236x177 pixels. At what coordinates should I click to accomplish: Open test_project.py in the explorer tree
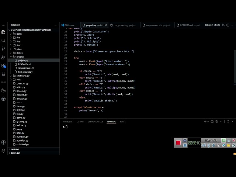click(x=34, y=72)
